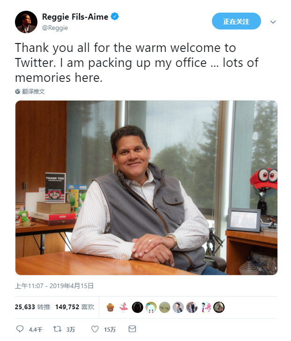Viewport: 291px width, 341px height.
Task: Open the last avatar in the likers row
Action: click(219, 307)
